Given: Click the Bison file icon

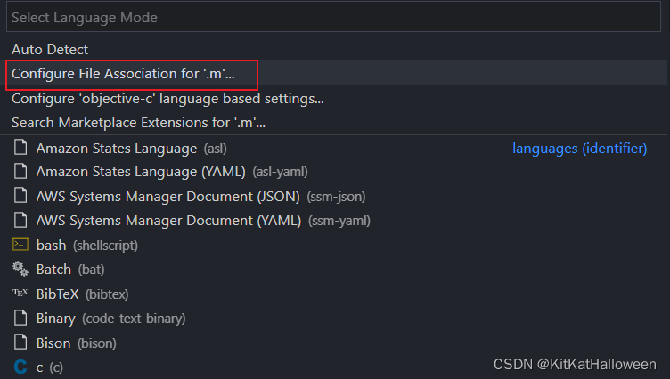Looking at the screenshot, I should point(20,342).
